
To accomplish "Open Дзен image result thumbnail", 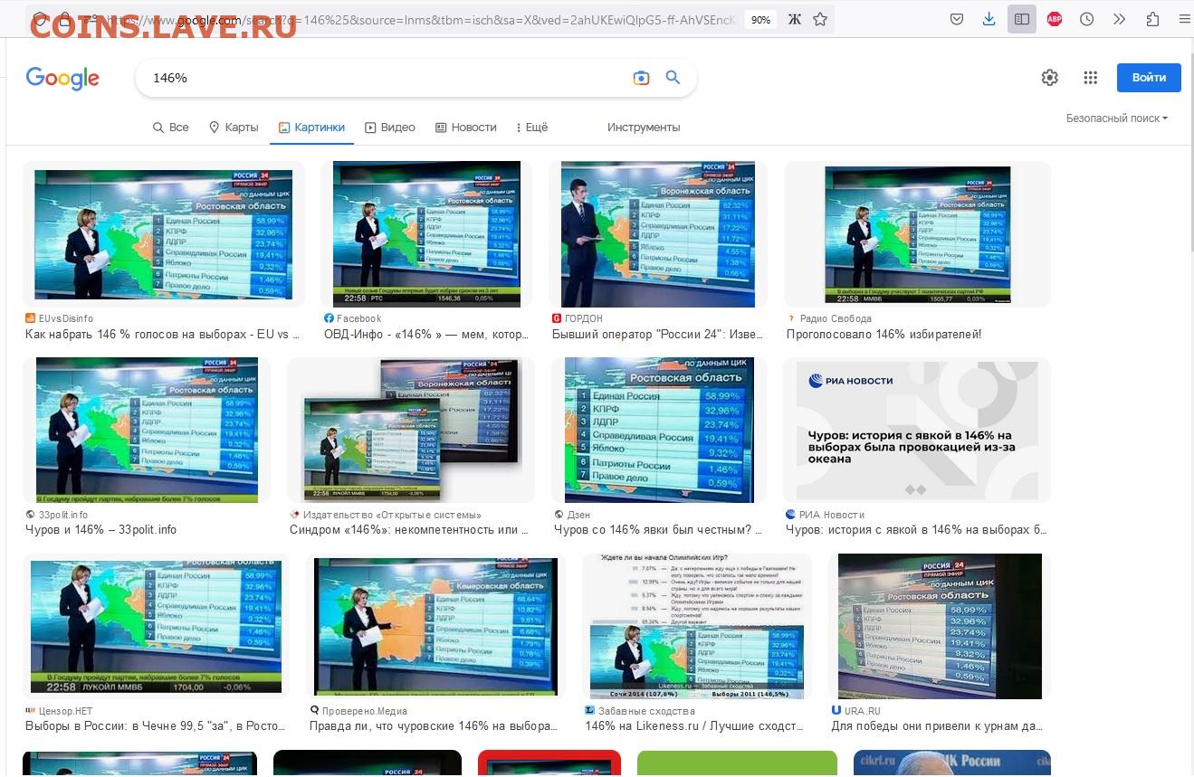I will point(659,431).
